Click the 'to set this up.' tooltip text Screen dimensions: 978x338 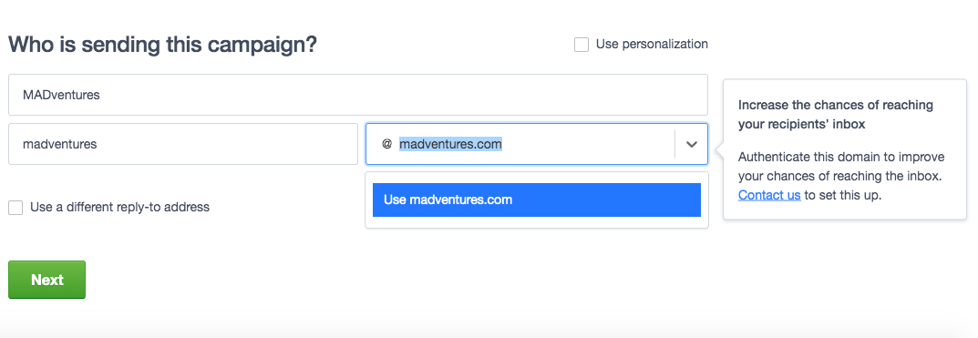pos(843,195)
